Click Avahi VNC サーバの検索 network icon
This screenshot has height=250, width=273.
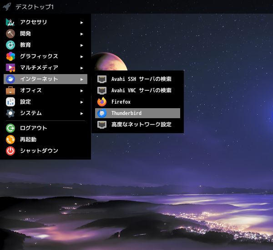(x=102, y=90)
